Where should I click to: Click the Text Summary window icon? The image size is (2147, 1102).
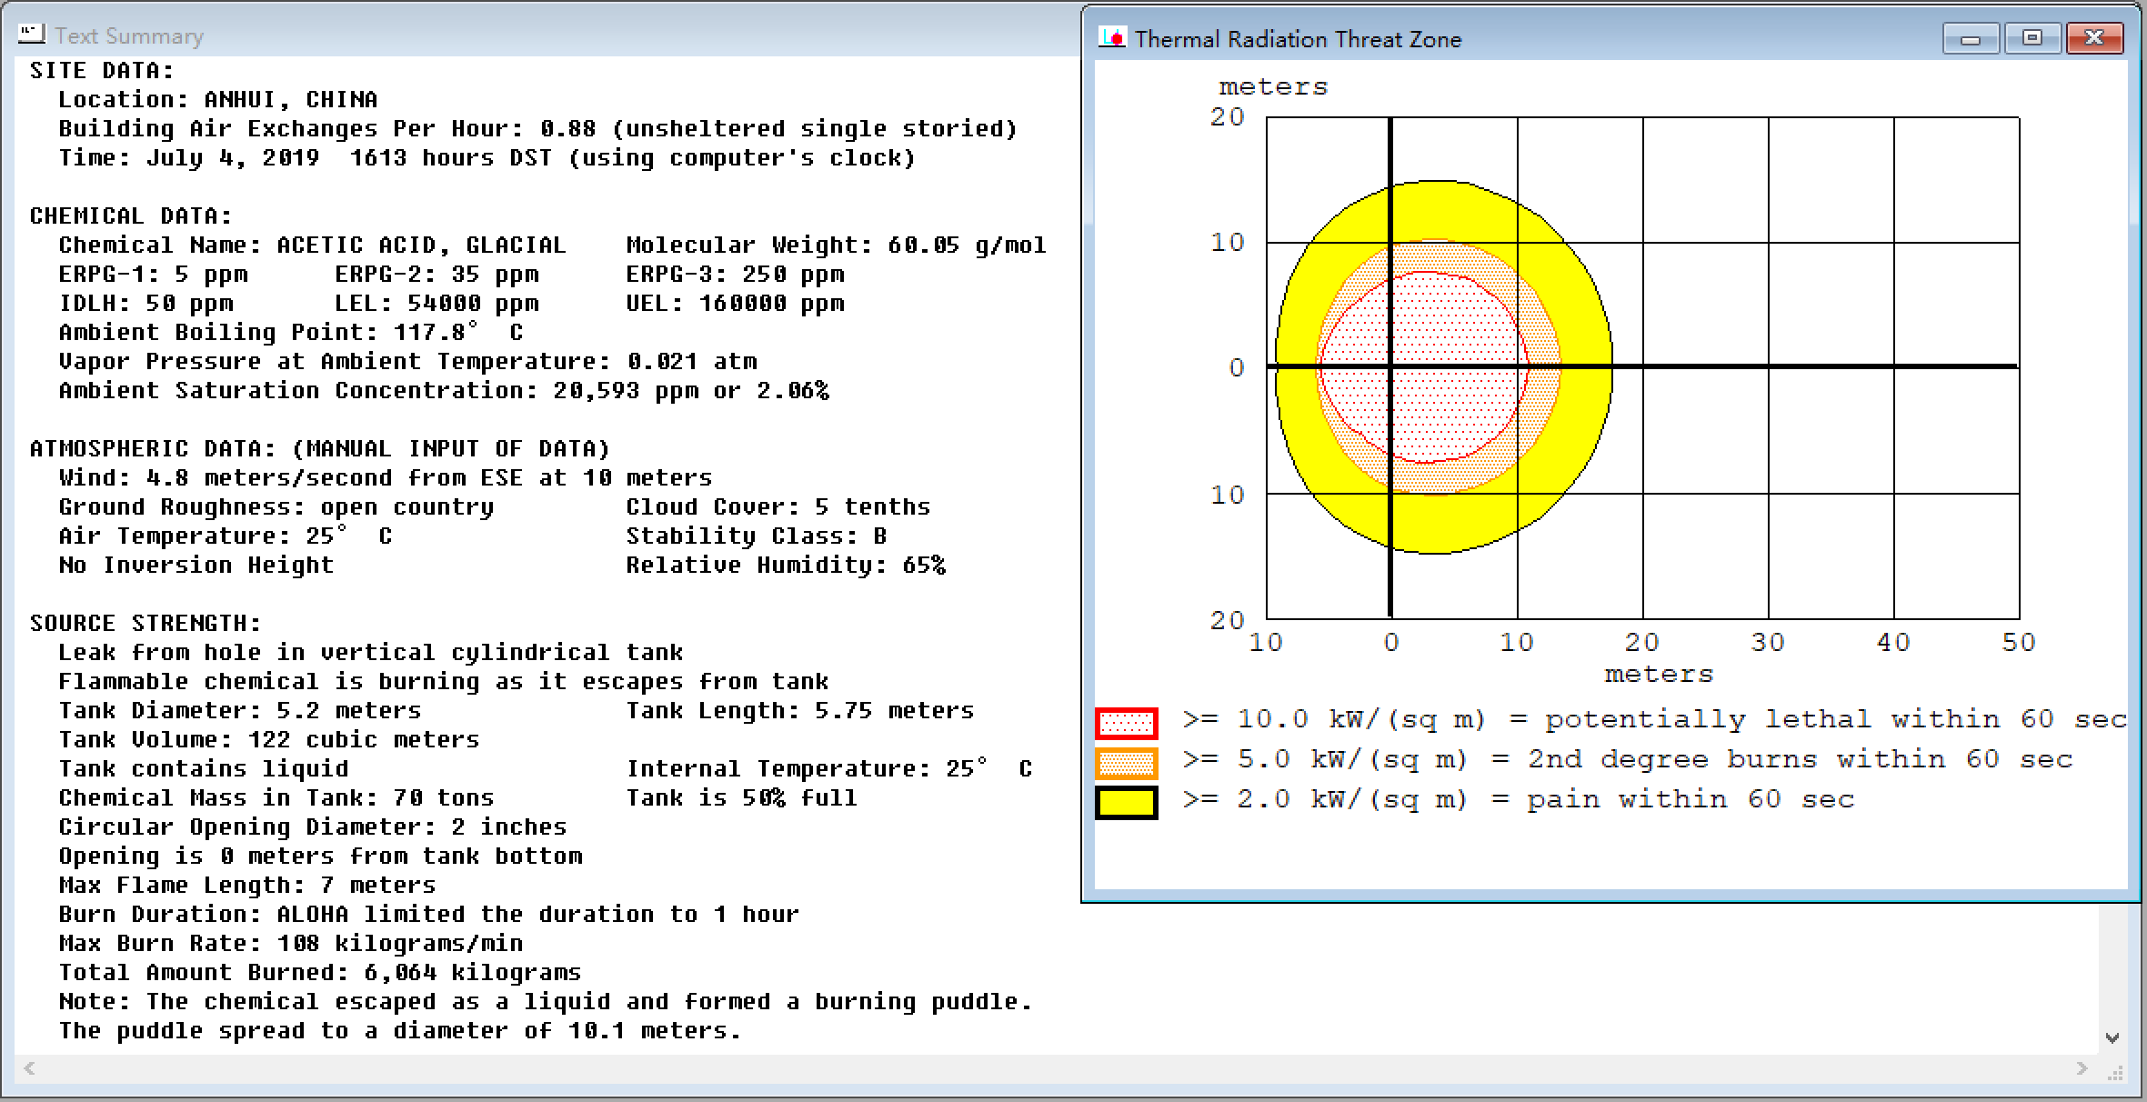tap(32, 35)
